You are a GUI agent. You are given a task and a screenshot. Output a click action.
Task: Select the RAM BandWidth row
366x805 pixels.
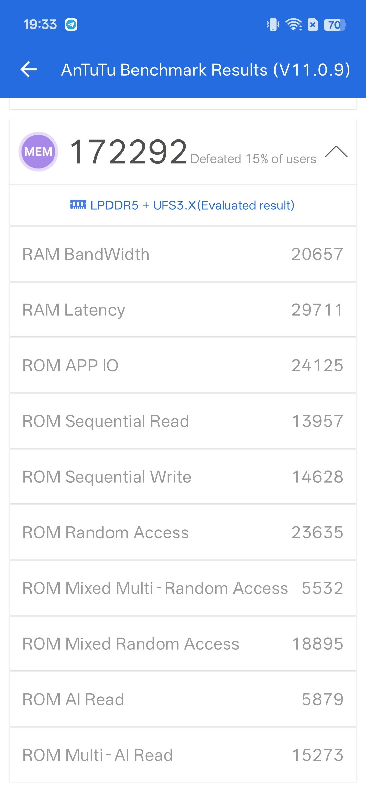tap(183, 254)
